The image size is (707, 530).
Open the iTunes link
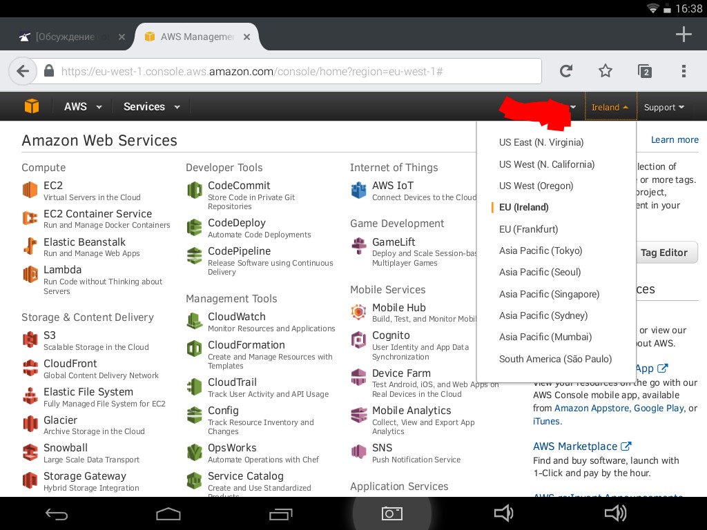click(546, 421)
